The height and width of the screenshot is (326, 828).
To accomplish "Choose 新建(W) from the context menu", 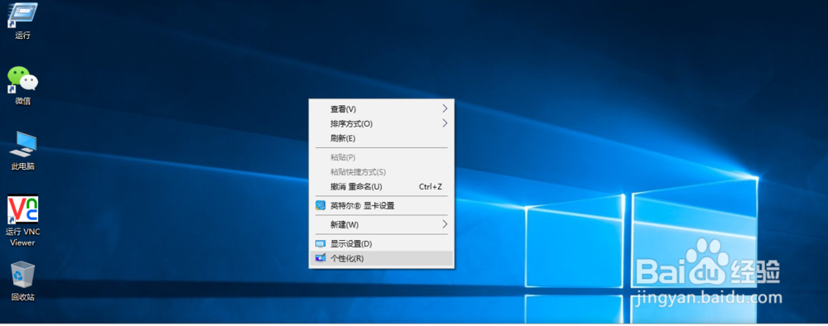I will 381,224.
